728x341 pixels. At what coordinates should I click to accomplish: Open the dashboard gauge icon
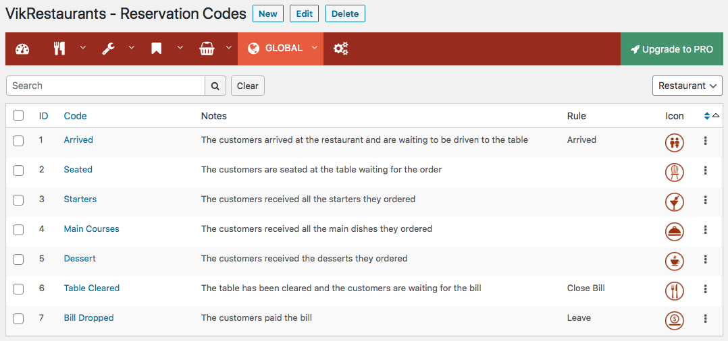[x=22, y=49]
